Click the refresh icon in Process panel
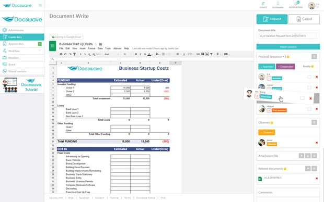The image size is (324, 202). coord(314,56)
